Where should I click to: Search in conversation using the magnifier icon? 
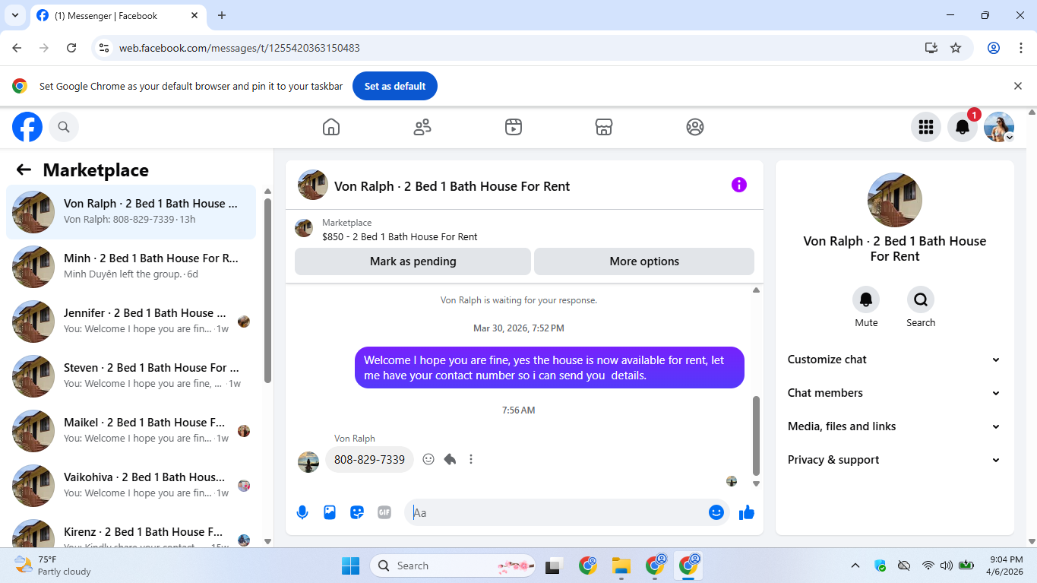921,299
